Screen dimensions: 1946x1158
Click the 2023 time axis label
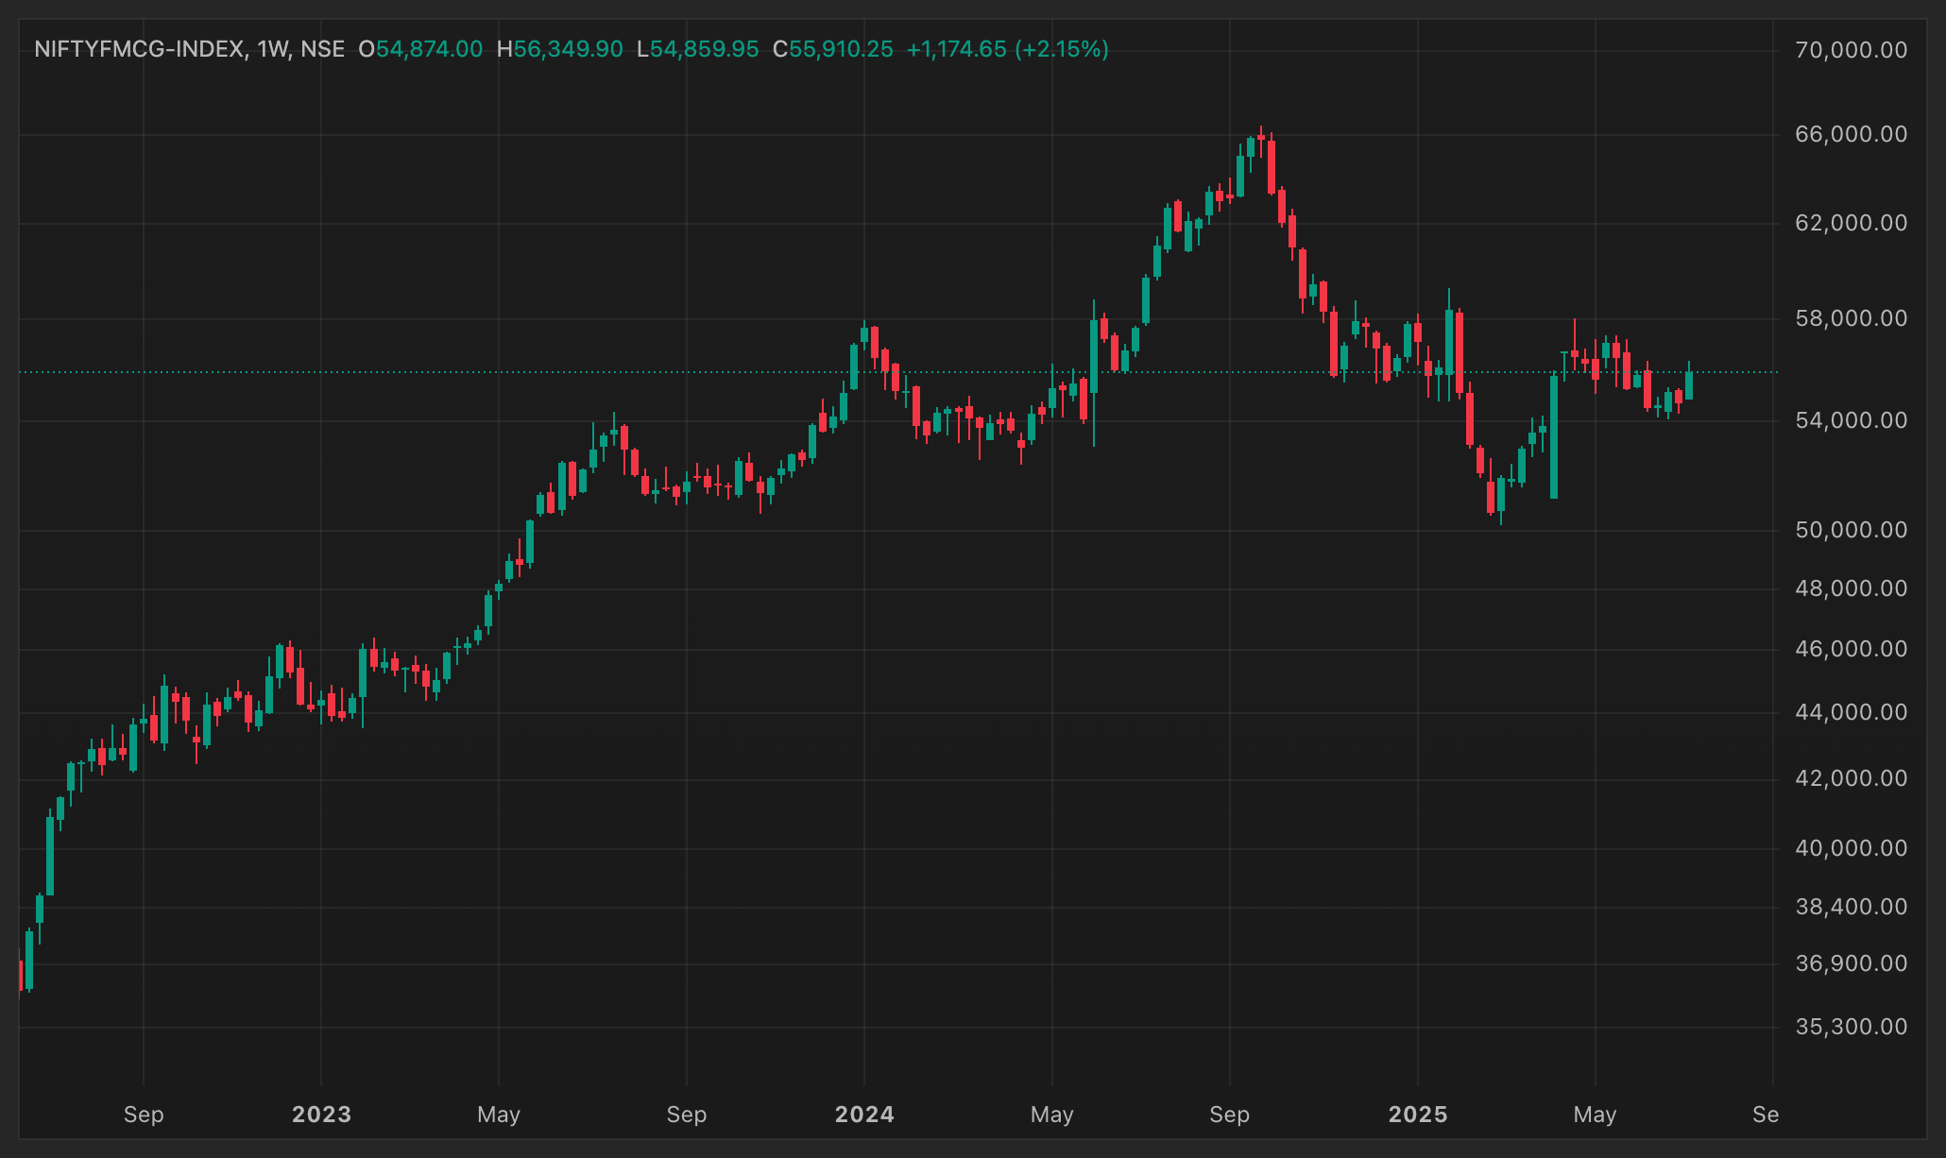pyautogui.click(x=321, y=1115)
